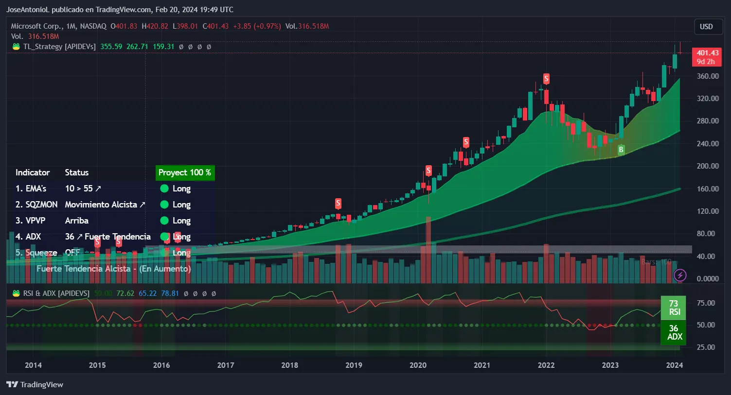
Task: Click the 4. ADX indicator row label
Action: (x=28, y=237)
